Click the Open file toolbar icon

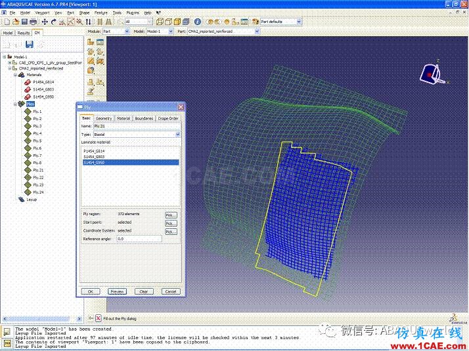tap(16, 22)
